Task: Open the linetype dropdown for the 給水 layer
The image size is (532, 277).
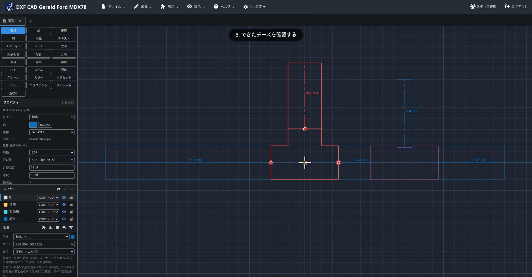Action: [x=48, y=219]
